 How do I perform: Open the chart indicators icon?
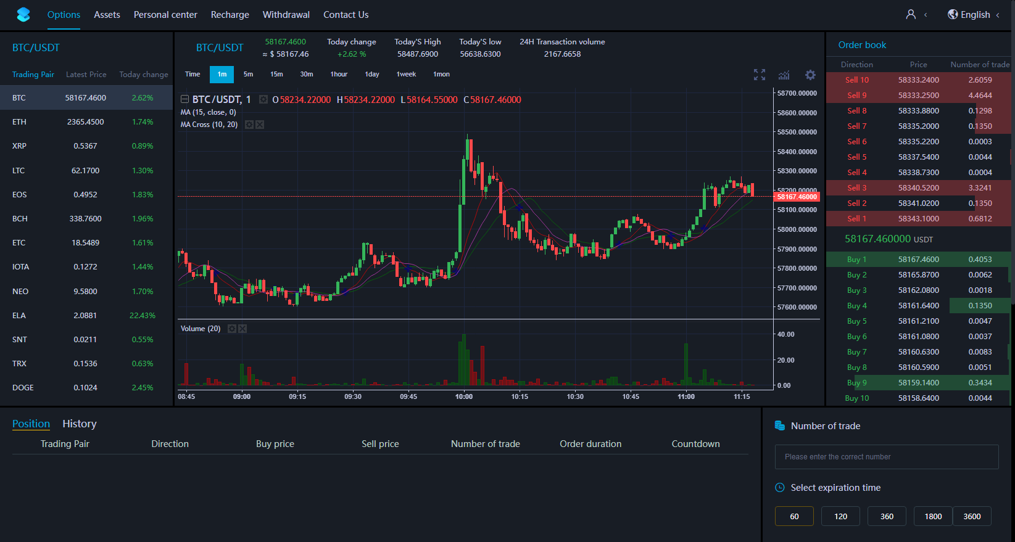[784, 75]
